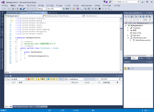Image resolution: width=154 pixels, height=112 pixels.
Task: Click Home icon in Solution Explorer toolbar
Action: [132, 16]
